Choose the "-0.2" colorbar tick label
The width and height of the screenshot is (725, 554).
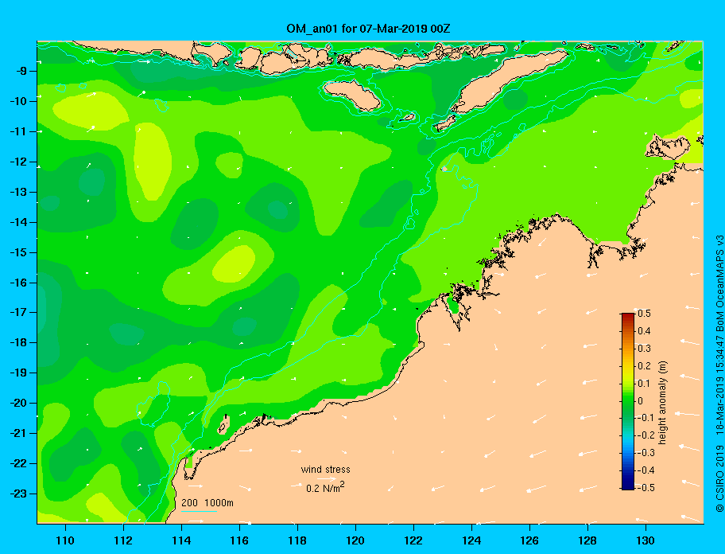646,435
